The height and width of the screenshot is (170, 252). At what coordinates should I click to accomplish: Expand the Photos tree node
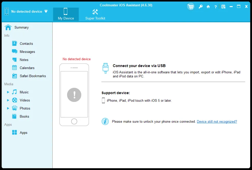pos(8,108)
